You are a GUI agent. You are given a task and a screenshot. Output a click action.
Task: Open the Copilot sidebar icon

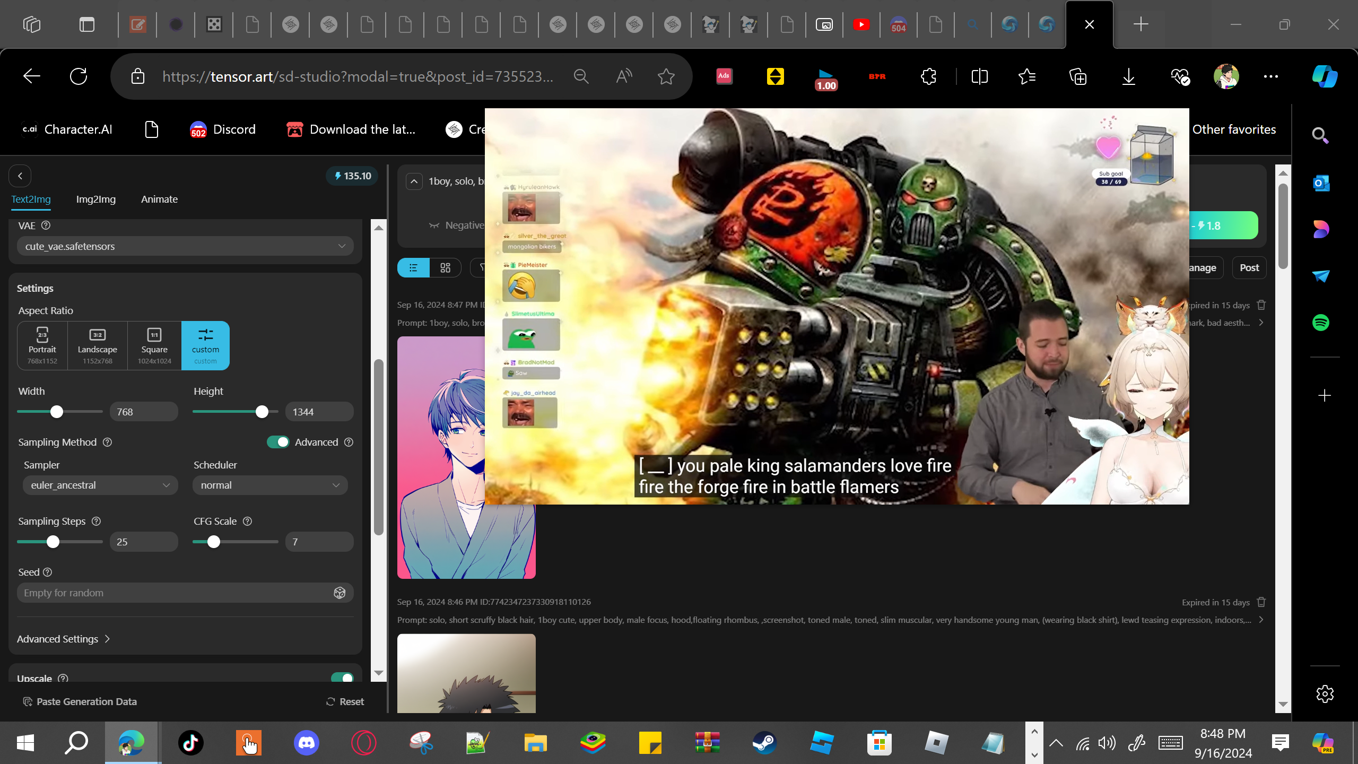[1325, 76]
